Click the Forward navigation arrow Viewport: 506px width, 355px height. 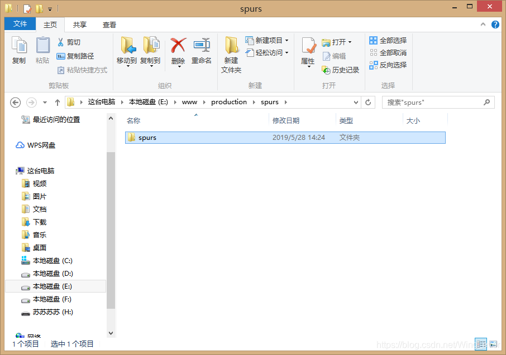[x=31, y=103]
